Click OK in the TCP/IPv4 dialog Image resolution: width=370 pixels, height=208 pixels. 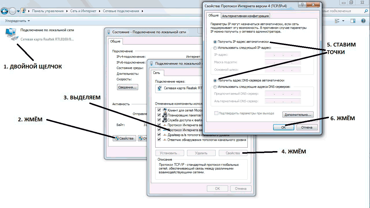click(284, 127)
